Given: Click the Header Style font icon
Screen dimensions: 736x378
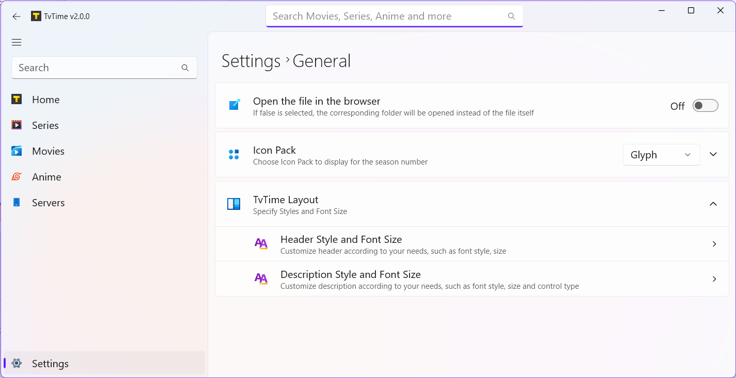Looking at the screenshot, I should [261, 243].
